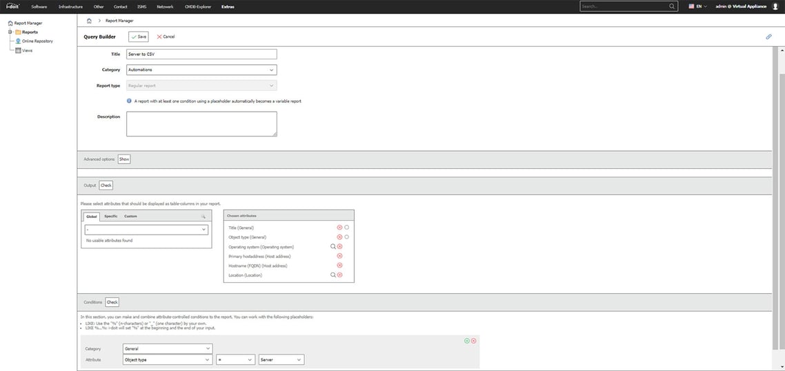Viewport: 785px width, 371px height.
Task: Select radio button for Object type (General)
Action: [346, 237]
